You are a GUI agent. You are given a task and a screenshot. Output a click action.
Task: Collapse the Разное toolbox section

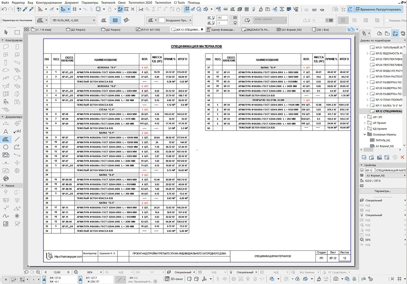2,186
